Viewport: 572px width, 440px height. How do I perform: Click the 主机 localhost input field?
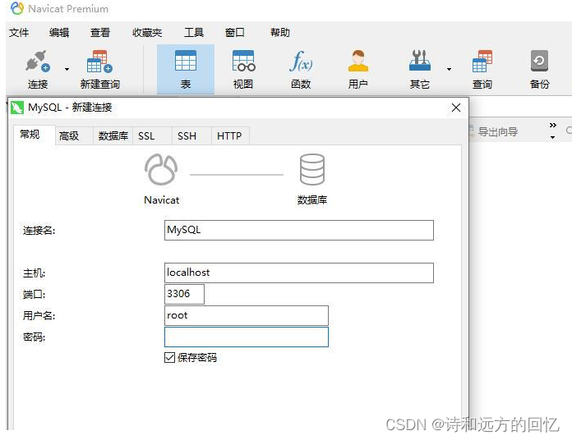tap(299, 273)
